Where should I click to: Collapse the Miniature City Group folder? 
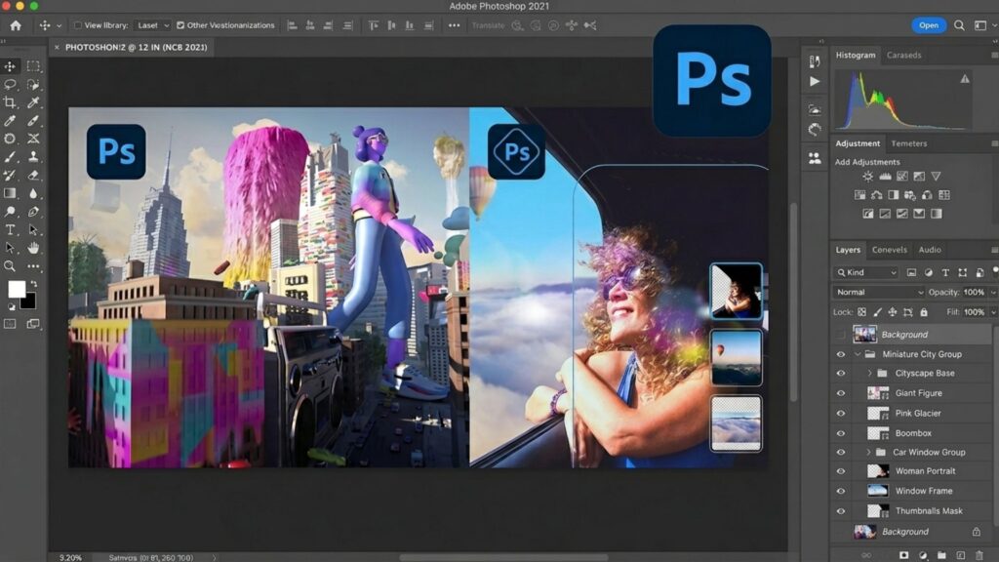click(858, 354)
